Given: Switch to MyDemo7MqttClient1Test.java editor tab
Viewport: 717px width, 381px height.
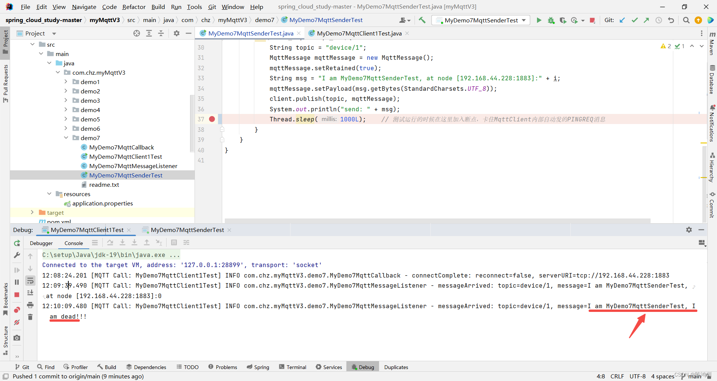Looking at the screenshot, I should (x=358, y=33).
